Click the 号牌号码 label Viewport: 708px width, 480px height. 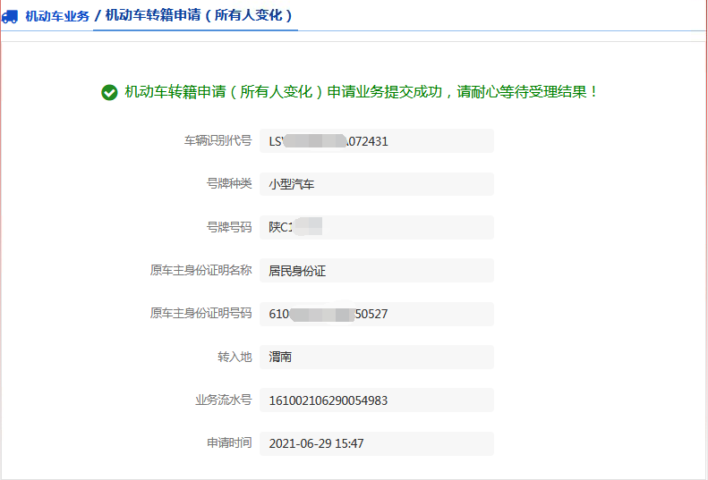(228, 227)
